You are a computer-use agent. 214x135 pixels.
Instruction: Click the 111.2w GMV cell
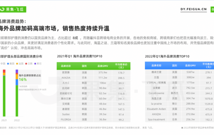point(103,78)
